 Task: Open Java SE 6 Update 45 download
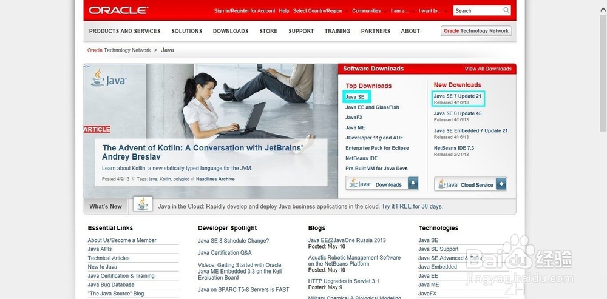tap(458, 113)
